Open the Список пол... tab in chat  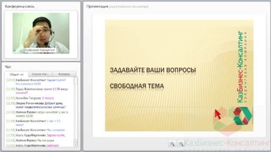(40, 74)
